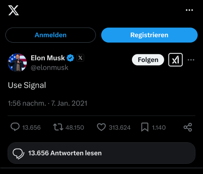The width and height of the screenshot is (203, 174).
Task: Click the Elon Musk display name
Action: [48, 58]
